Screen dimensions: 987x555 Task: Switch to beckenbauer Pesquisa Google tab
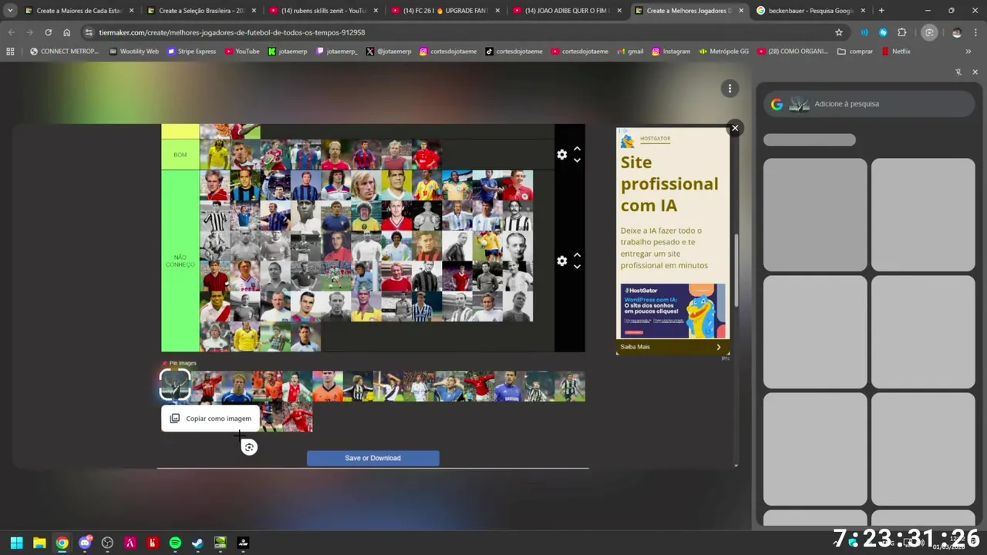tap(810, 11)
